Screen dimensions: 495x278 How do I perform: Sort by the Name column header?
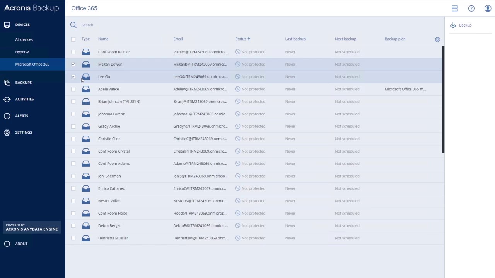(x=103, y=39)
